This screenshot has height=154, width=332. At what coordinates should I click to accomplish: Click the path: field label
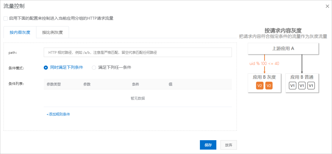[x=13, y=52]
